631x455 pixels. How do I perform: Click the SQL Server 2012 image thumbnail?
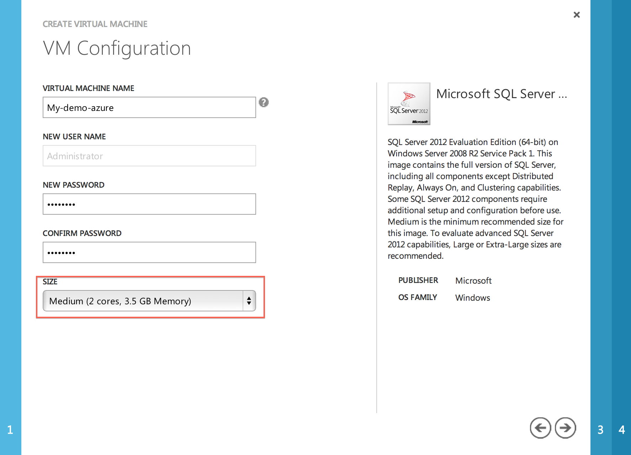pos(409,104)
